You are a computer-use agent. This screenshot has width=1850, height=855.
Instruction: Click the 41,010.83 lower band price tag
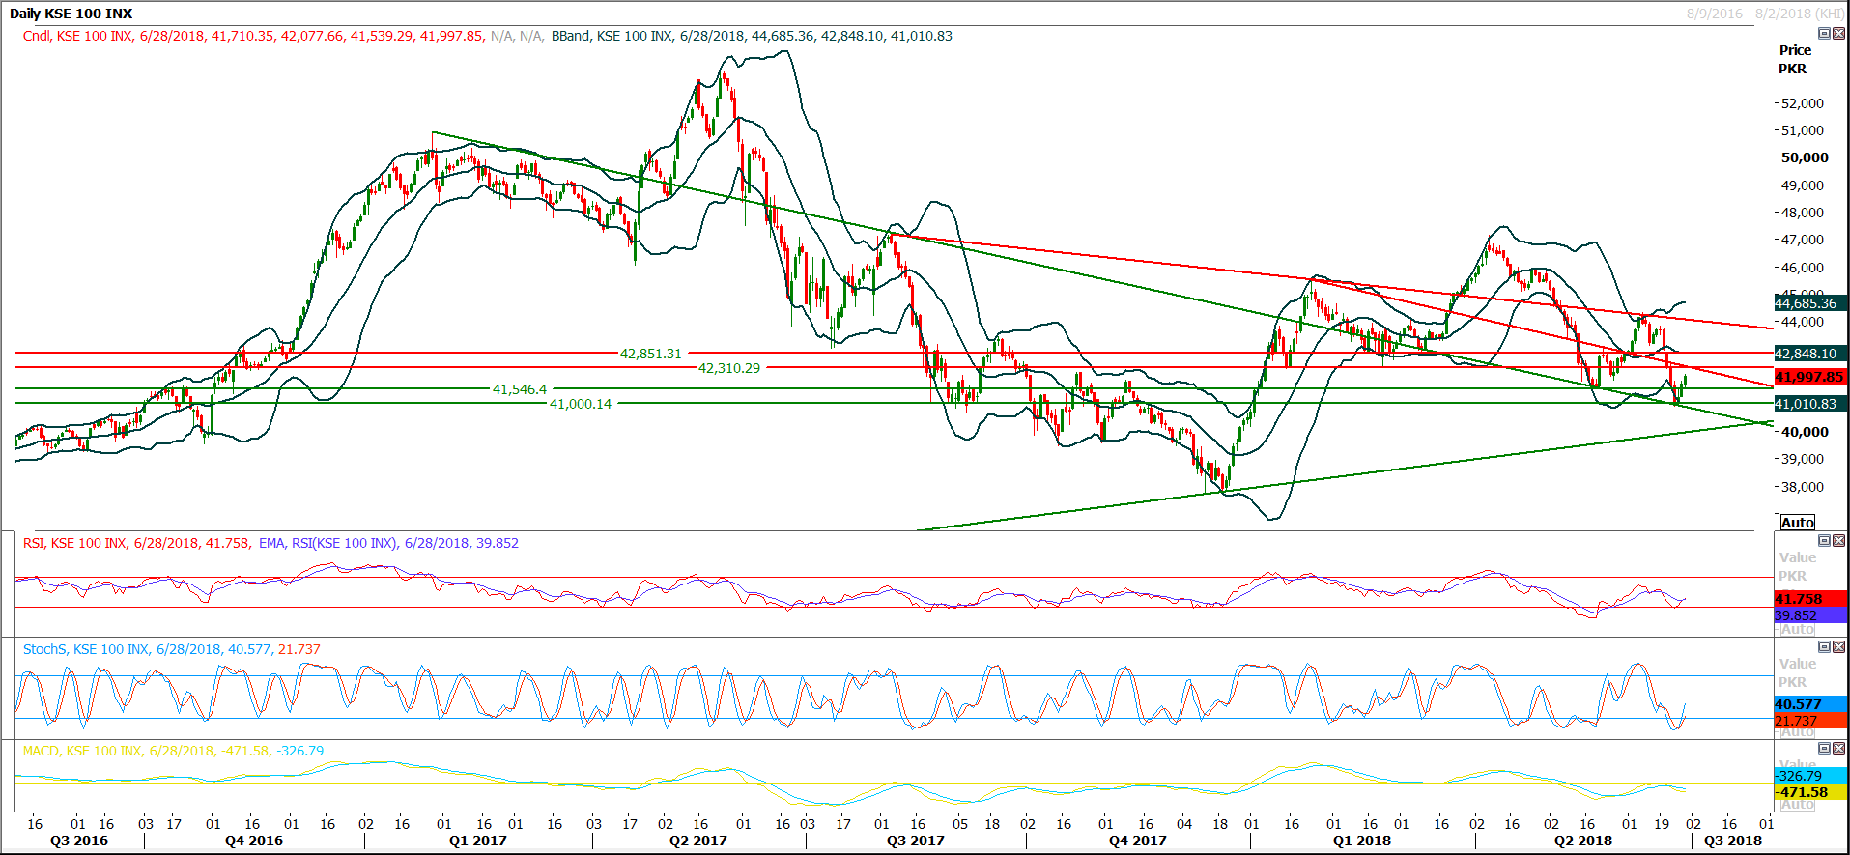pyautogui.click(x=1810, y=404)
